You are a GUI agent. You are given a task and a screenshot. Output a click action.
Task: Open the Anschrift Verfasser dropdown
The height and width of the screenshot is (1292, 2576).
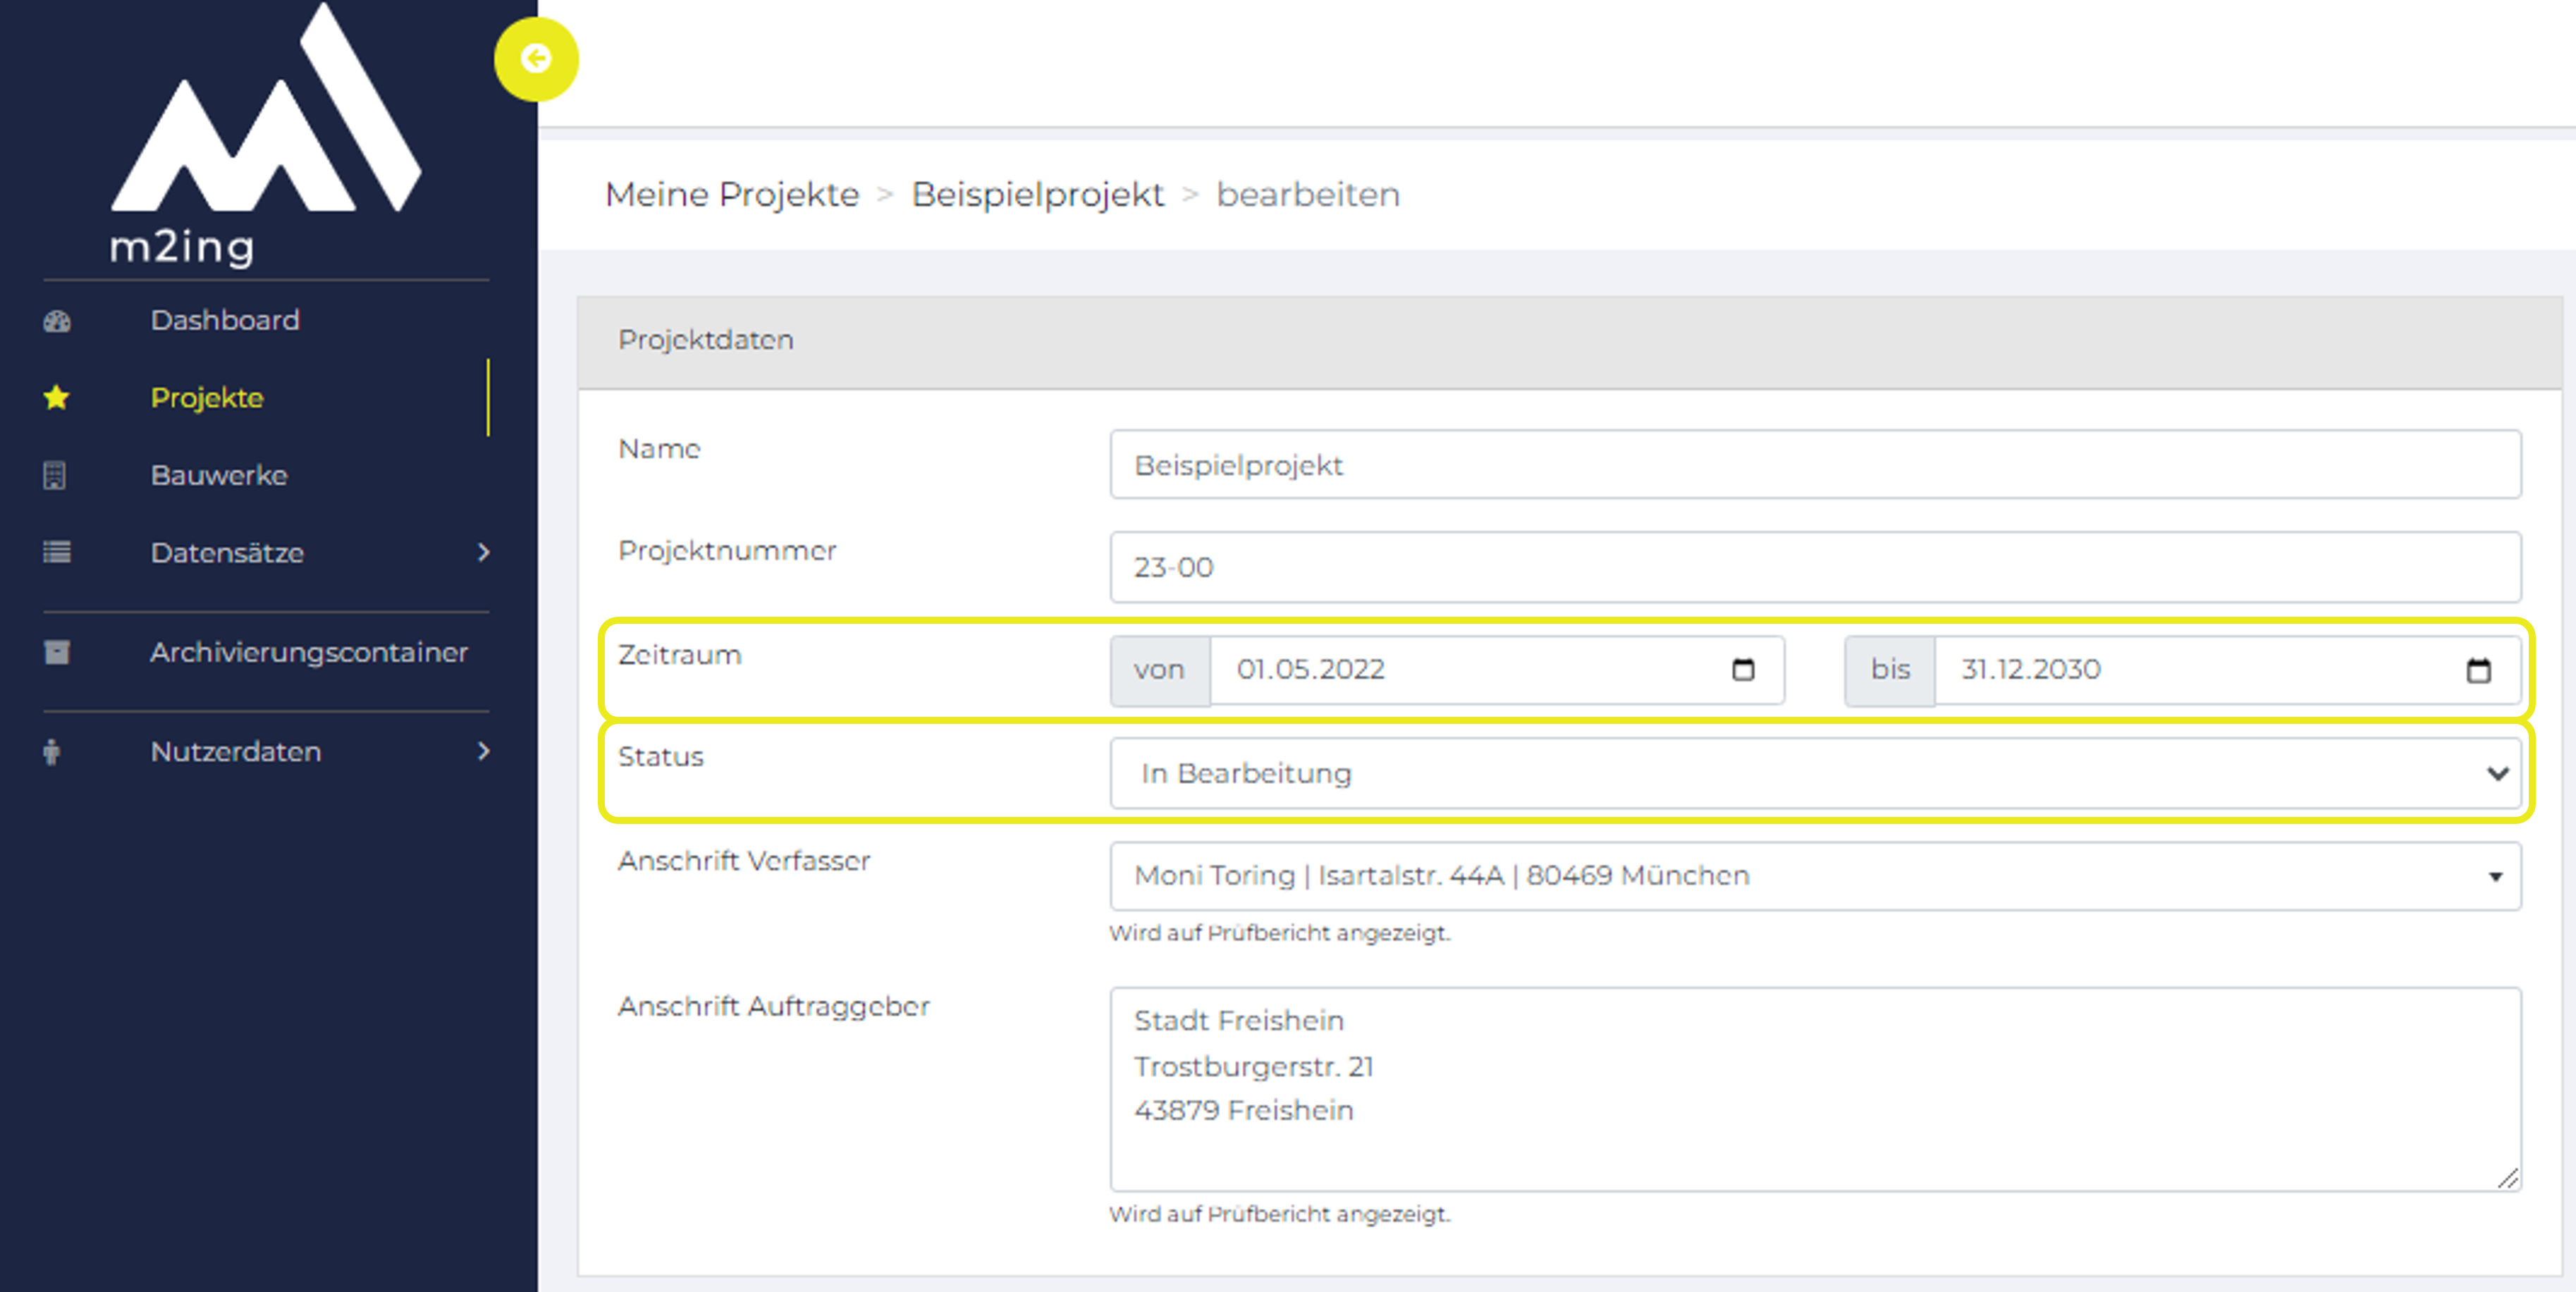point(1815,876)
